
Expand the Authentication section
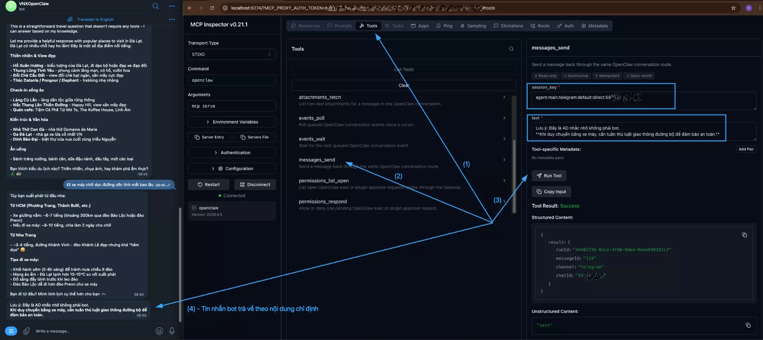pos(231,153)
